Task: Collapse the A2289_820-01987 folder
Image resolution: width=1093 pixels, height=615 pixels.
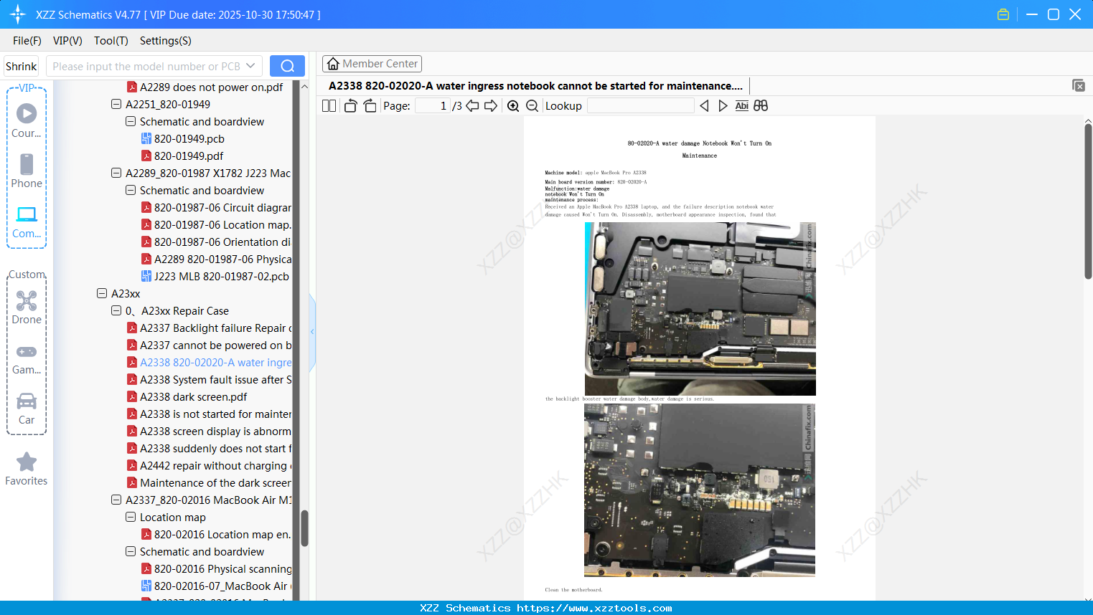Action: coord(116,173)
